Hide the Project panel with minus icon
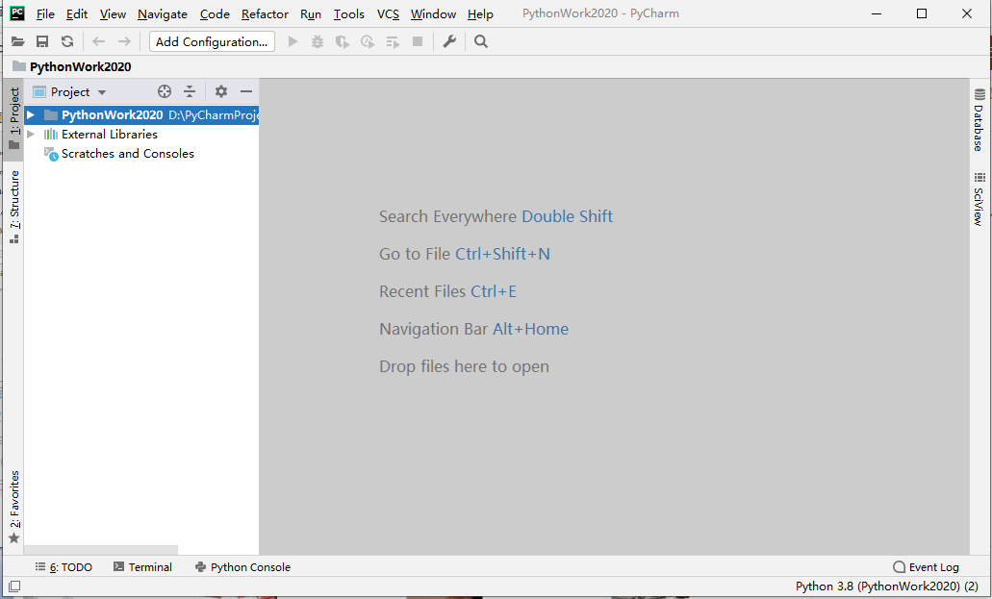 (246, 91)
